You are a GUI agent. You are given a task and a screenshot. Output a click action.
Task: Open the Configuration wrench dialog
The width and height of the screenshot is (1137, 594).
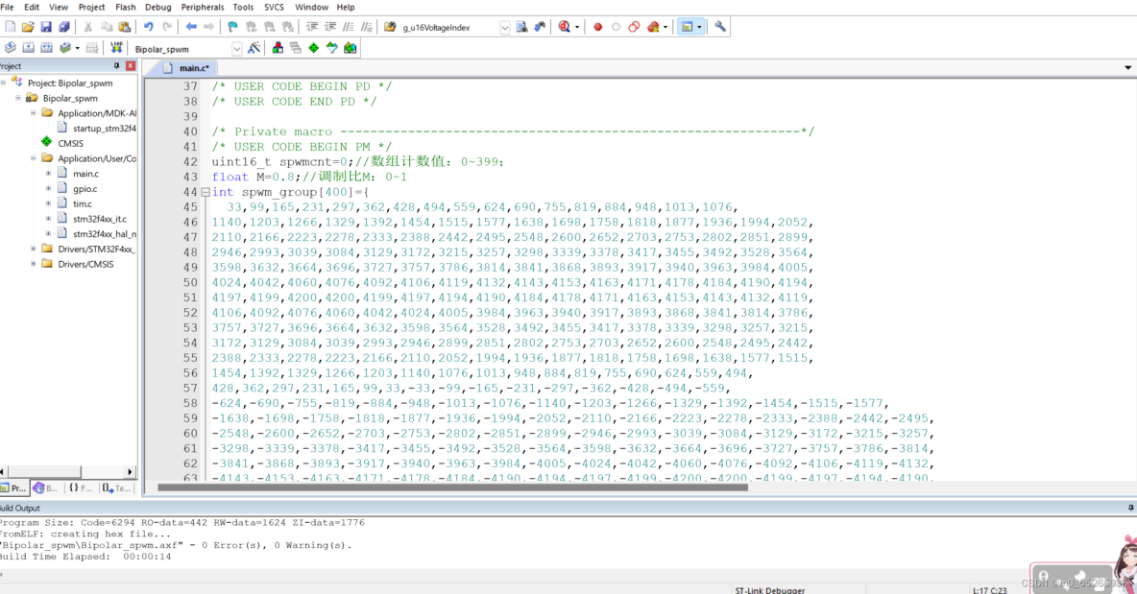click(721, 27)
